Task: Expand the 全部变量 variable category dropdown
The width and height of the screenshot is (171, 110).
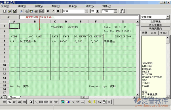Action: pyautogui.click(x=168, y=17)
